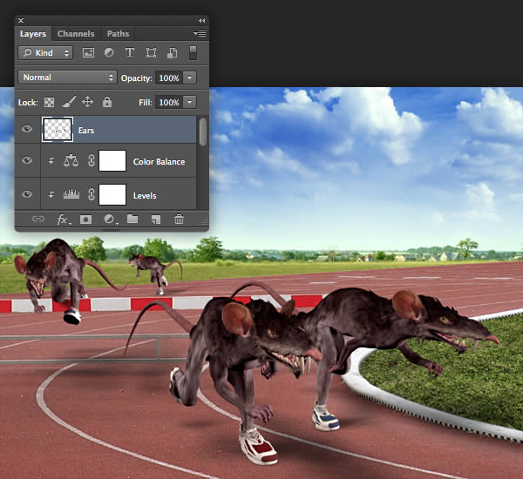Toggle Lock image pixels brush icon
Image resolution: width=523 pixels, height=479 pixels.
tap(69, 102)
